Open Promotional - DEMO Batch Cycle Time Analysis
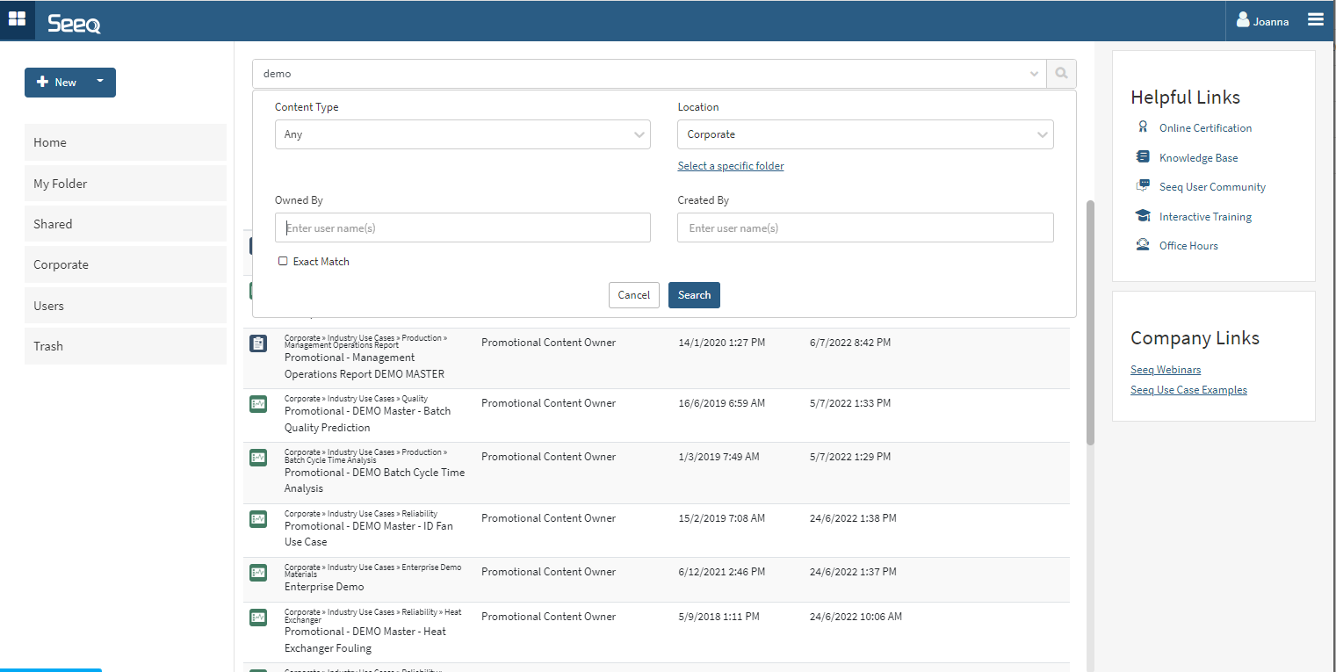This screenshot has height=672, width=1336. tap(375, 481)
